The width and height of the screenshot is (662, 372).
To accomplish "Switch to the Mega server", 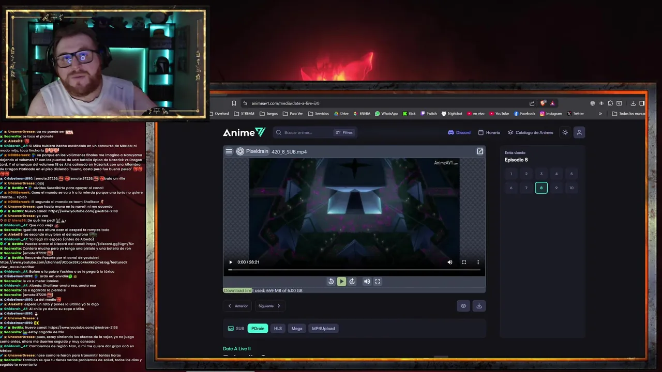I will (297, 329).
